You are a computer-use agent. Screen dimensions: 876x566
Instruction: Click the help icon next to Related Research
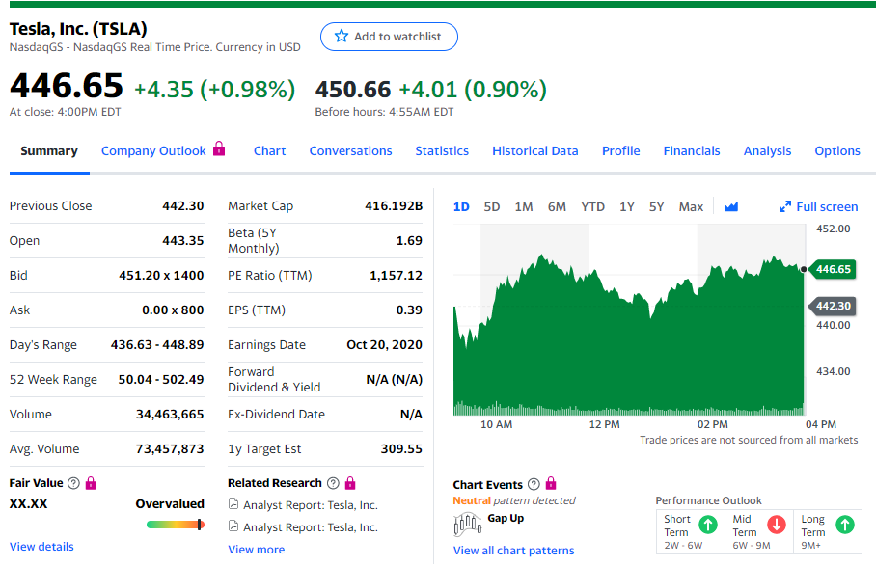point(334,483)
